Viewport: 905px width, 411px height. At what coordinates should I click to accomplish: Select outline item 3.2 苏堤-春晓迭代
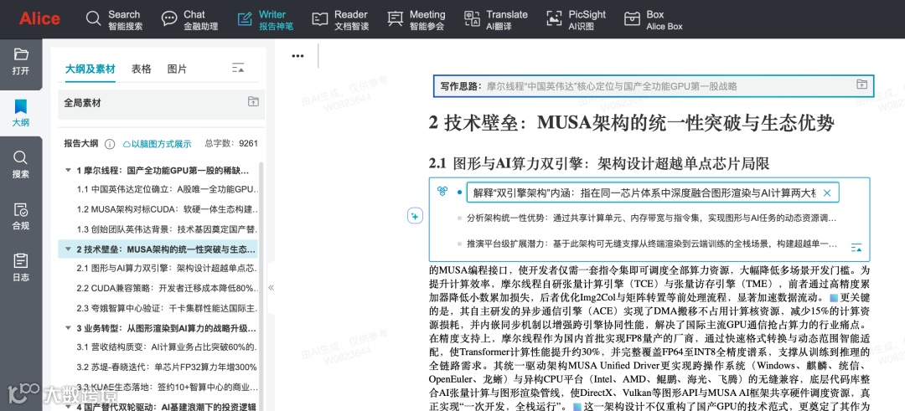point(168,367)
